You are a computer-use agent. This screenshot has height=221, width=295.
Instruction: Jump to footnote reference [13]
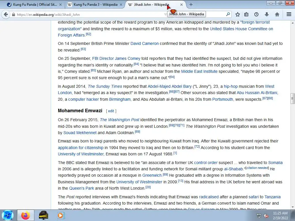coord(181,181)
